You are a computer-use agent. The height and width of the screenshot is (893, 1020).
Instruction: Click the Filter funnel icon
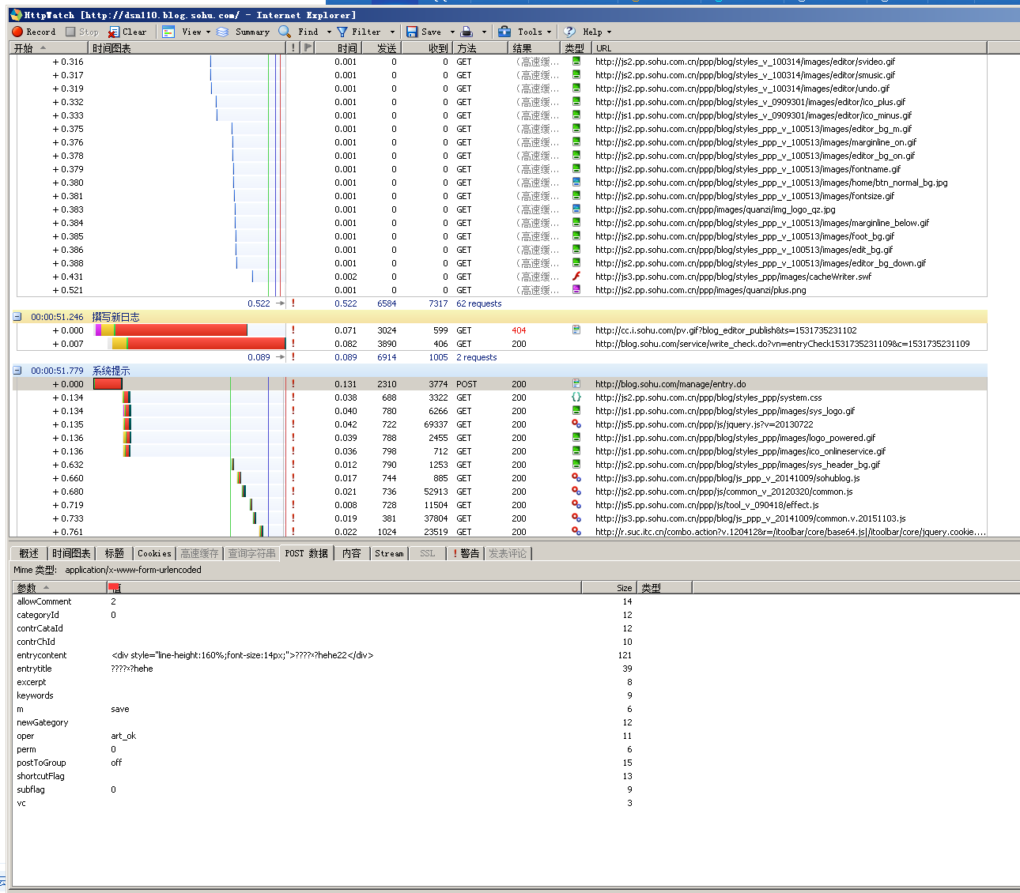point(342,32)
